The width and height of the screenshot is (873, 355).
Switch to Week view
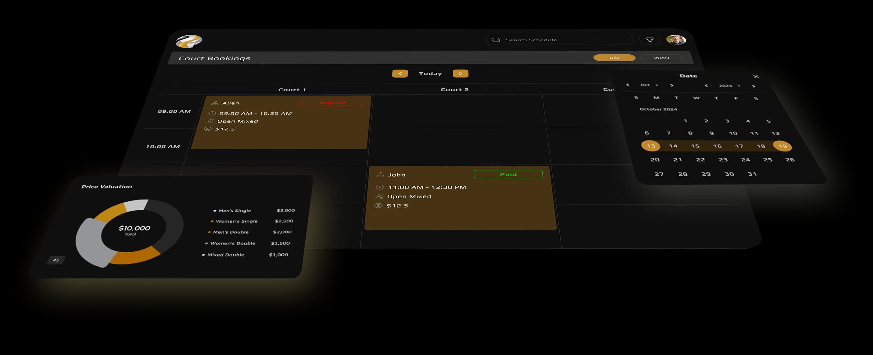(662, 58)
